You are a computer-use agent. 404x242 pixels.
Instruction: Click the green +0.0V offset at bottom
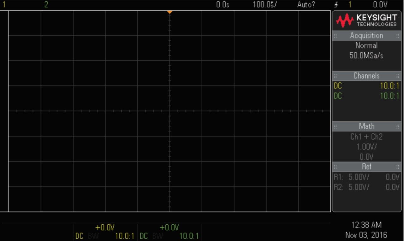point(169,228)
